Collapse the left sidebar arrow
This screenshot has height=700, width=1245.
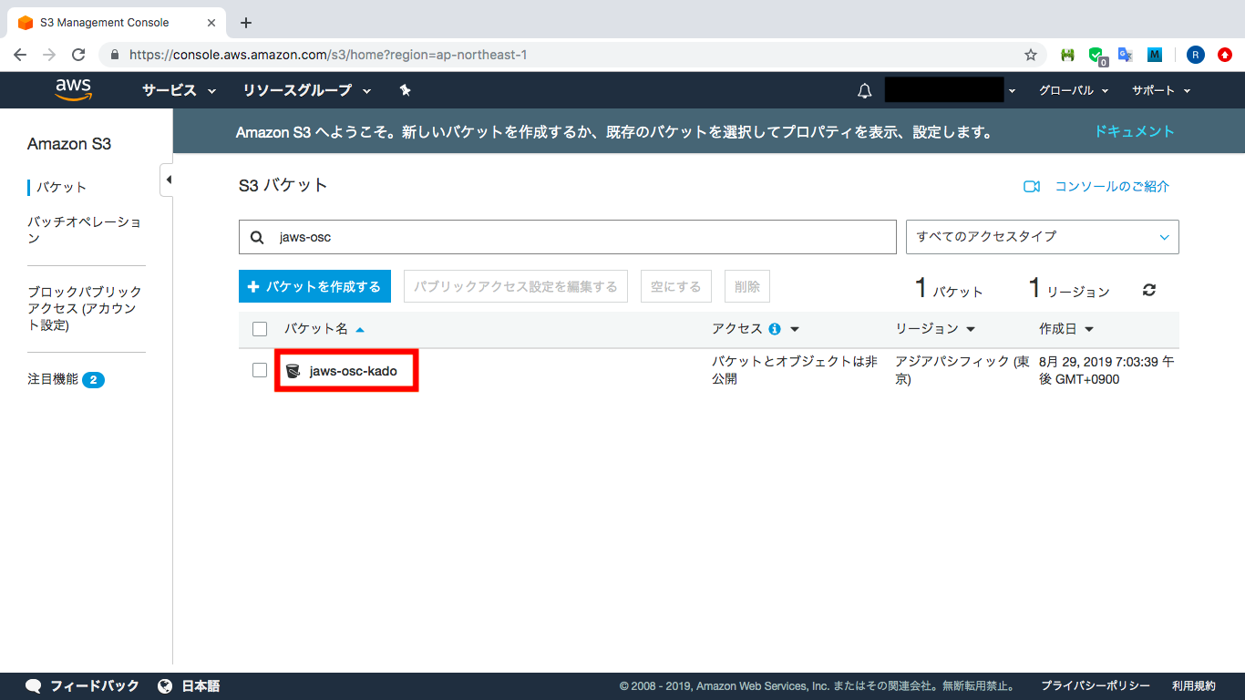point(168,180)
